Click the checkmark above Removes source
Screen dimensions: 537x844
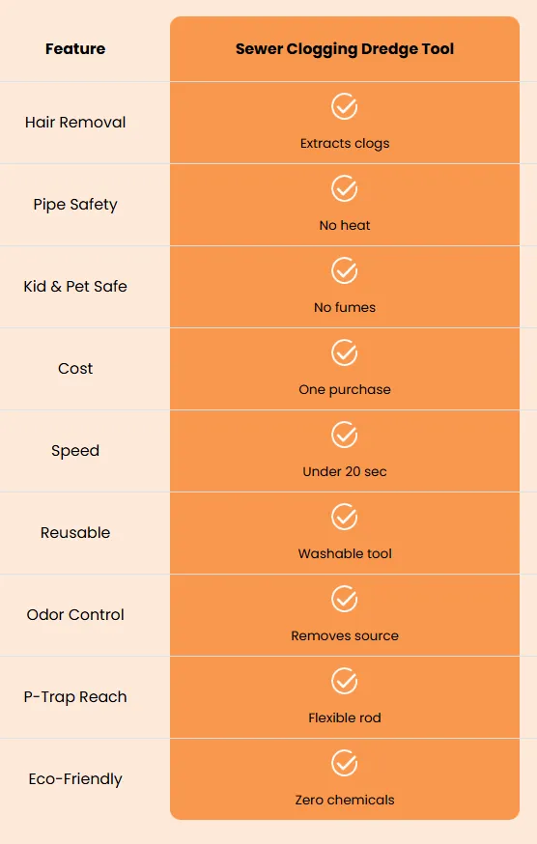click(344, 599)
